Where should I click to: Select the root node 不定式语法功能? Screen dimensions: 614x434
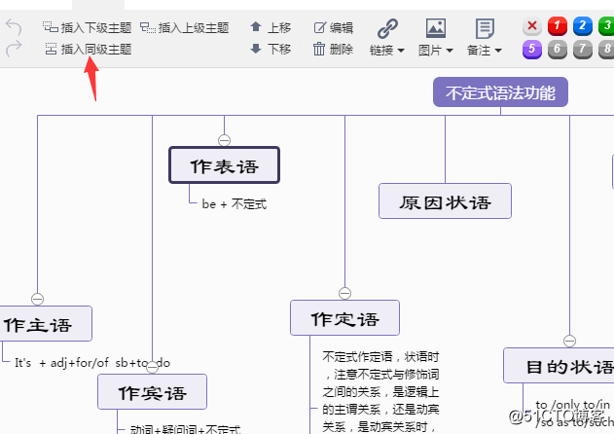[x=500, y=92]
